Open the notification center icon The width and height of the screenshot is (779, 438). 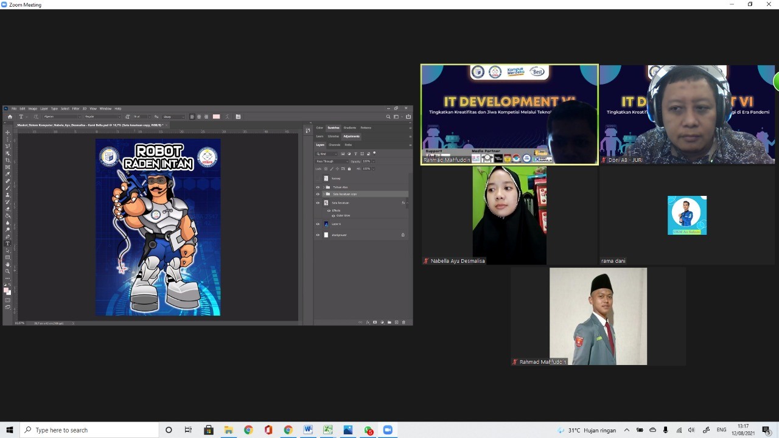(x=766, y=430)
